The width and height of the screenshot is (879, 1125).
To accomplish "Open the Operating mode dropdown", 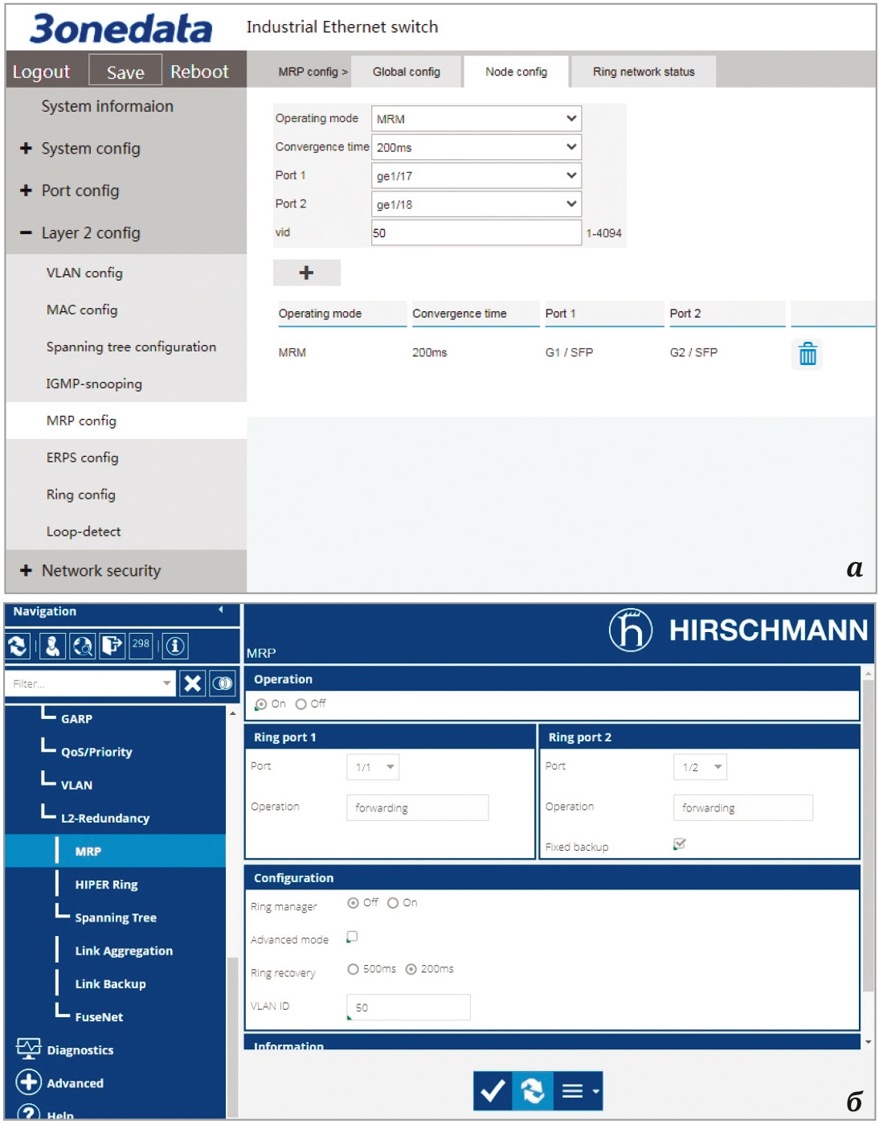I will [476, 119].
